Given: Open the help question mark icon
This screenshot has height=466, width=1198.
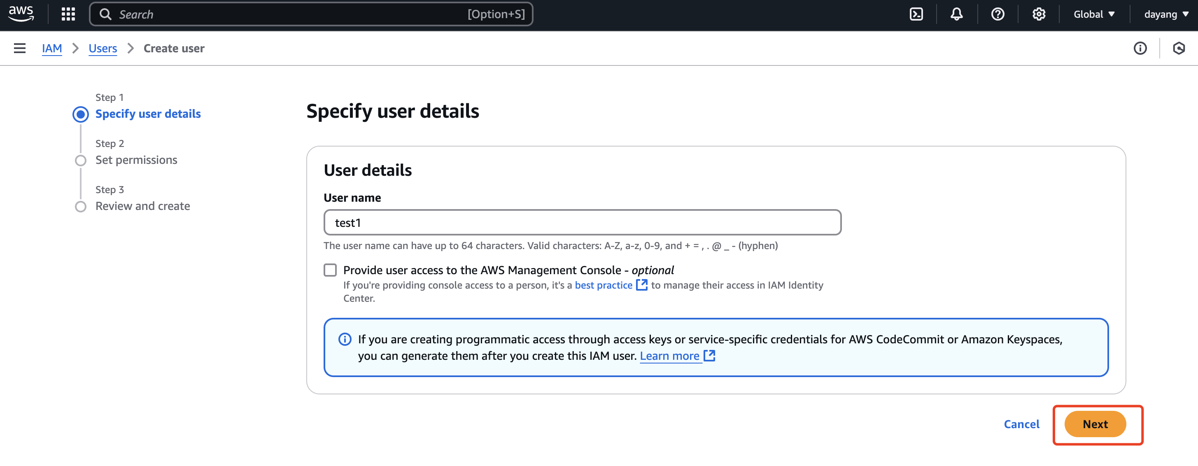Looking at the screenshot, I should click(x=997, y=14).
